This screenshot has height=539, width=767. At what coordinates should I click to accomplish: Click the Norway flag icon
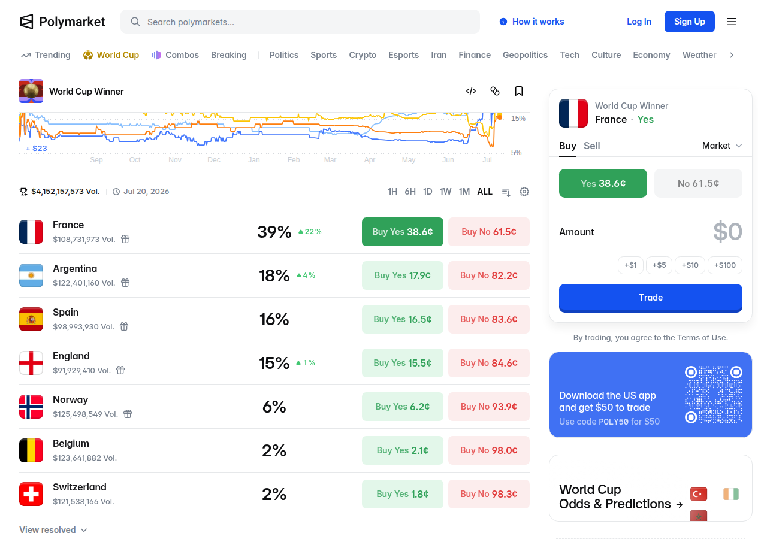[31, 407]
